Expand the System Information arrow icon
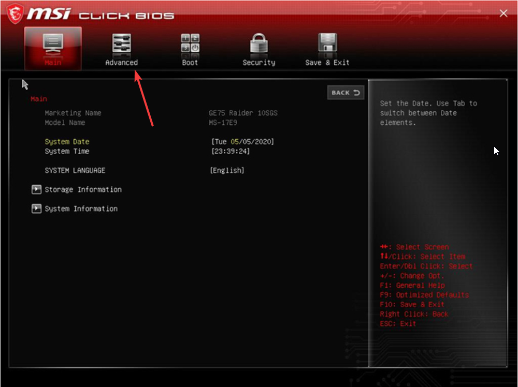This screenshot has width=518, height=387. click(x=36, y=209)
